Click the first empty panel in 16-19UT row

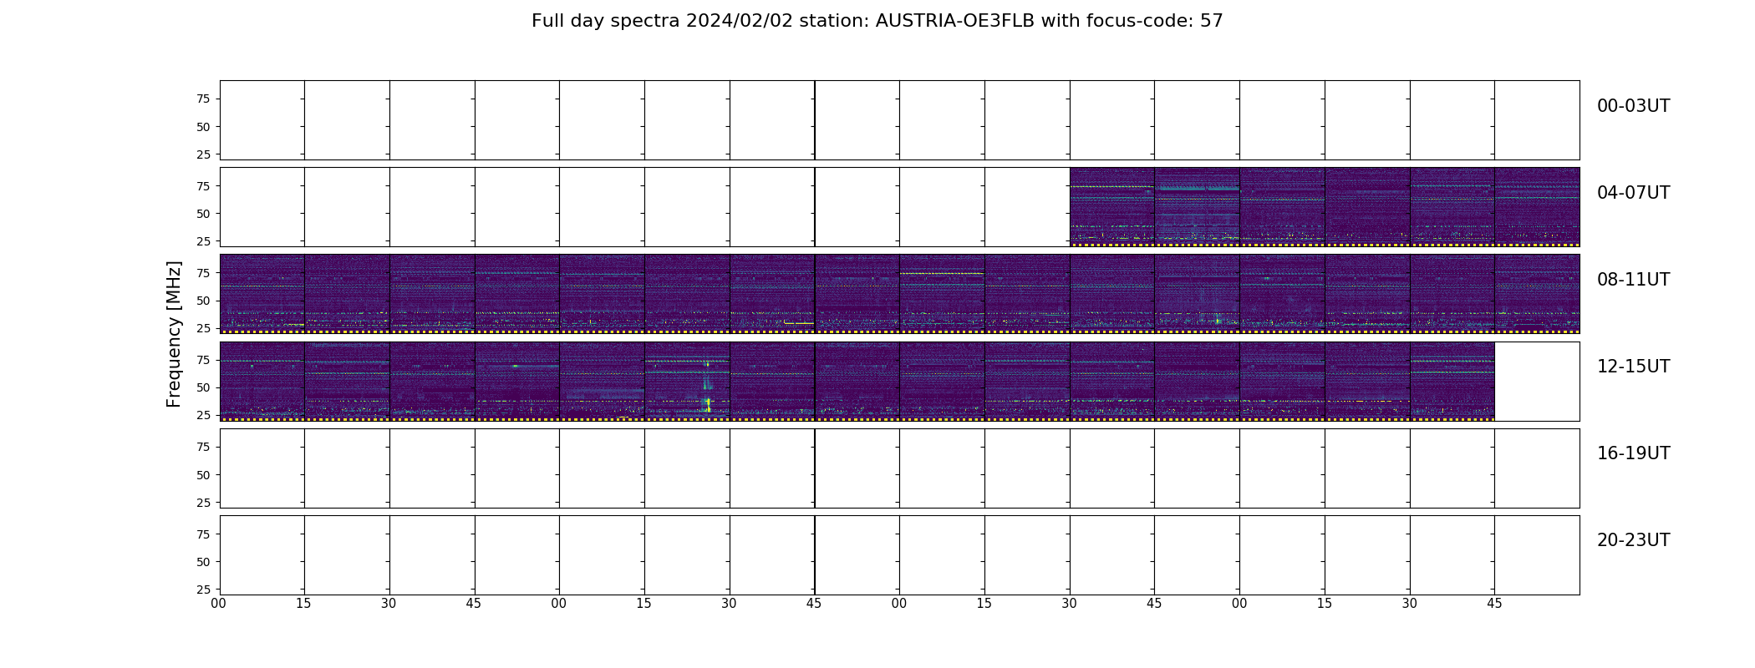click(x=262, y=468)
